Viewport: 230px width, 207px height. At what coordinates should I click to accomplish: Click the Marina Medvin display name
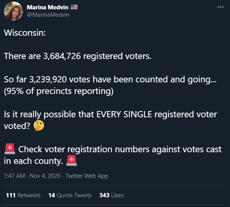(48, 7)
